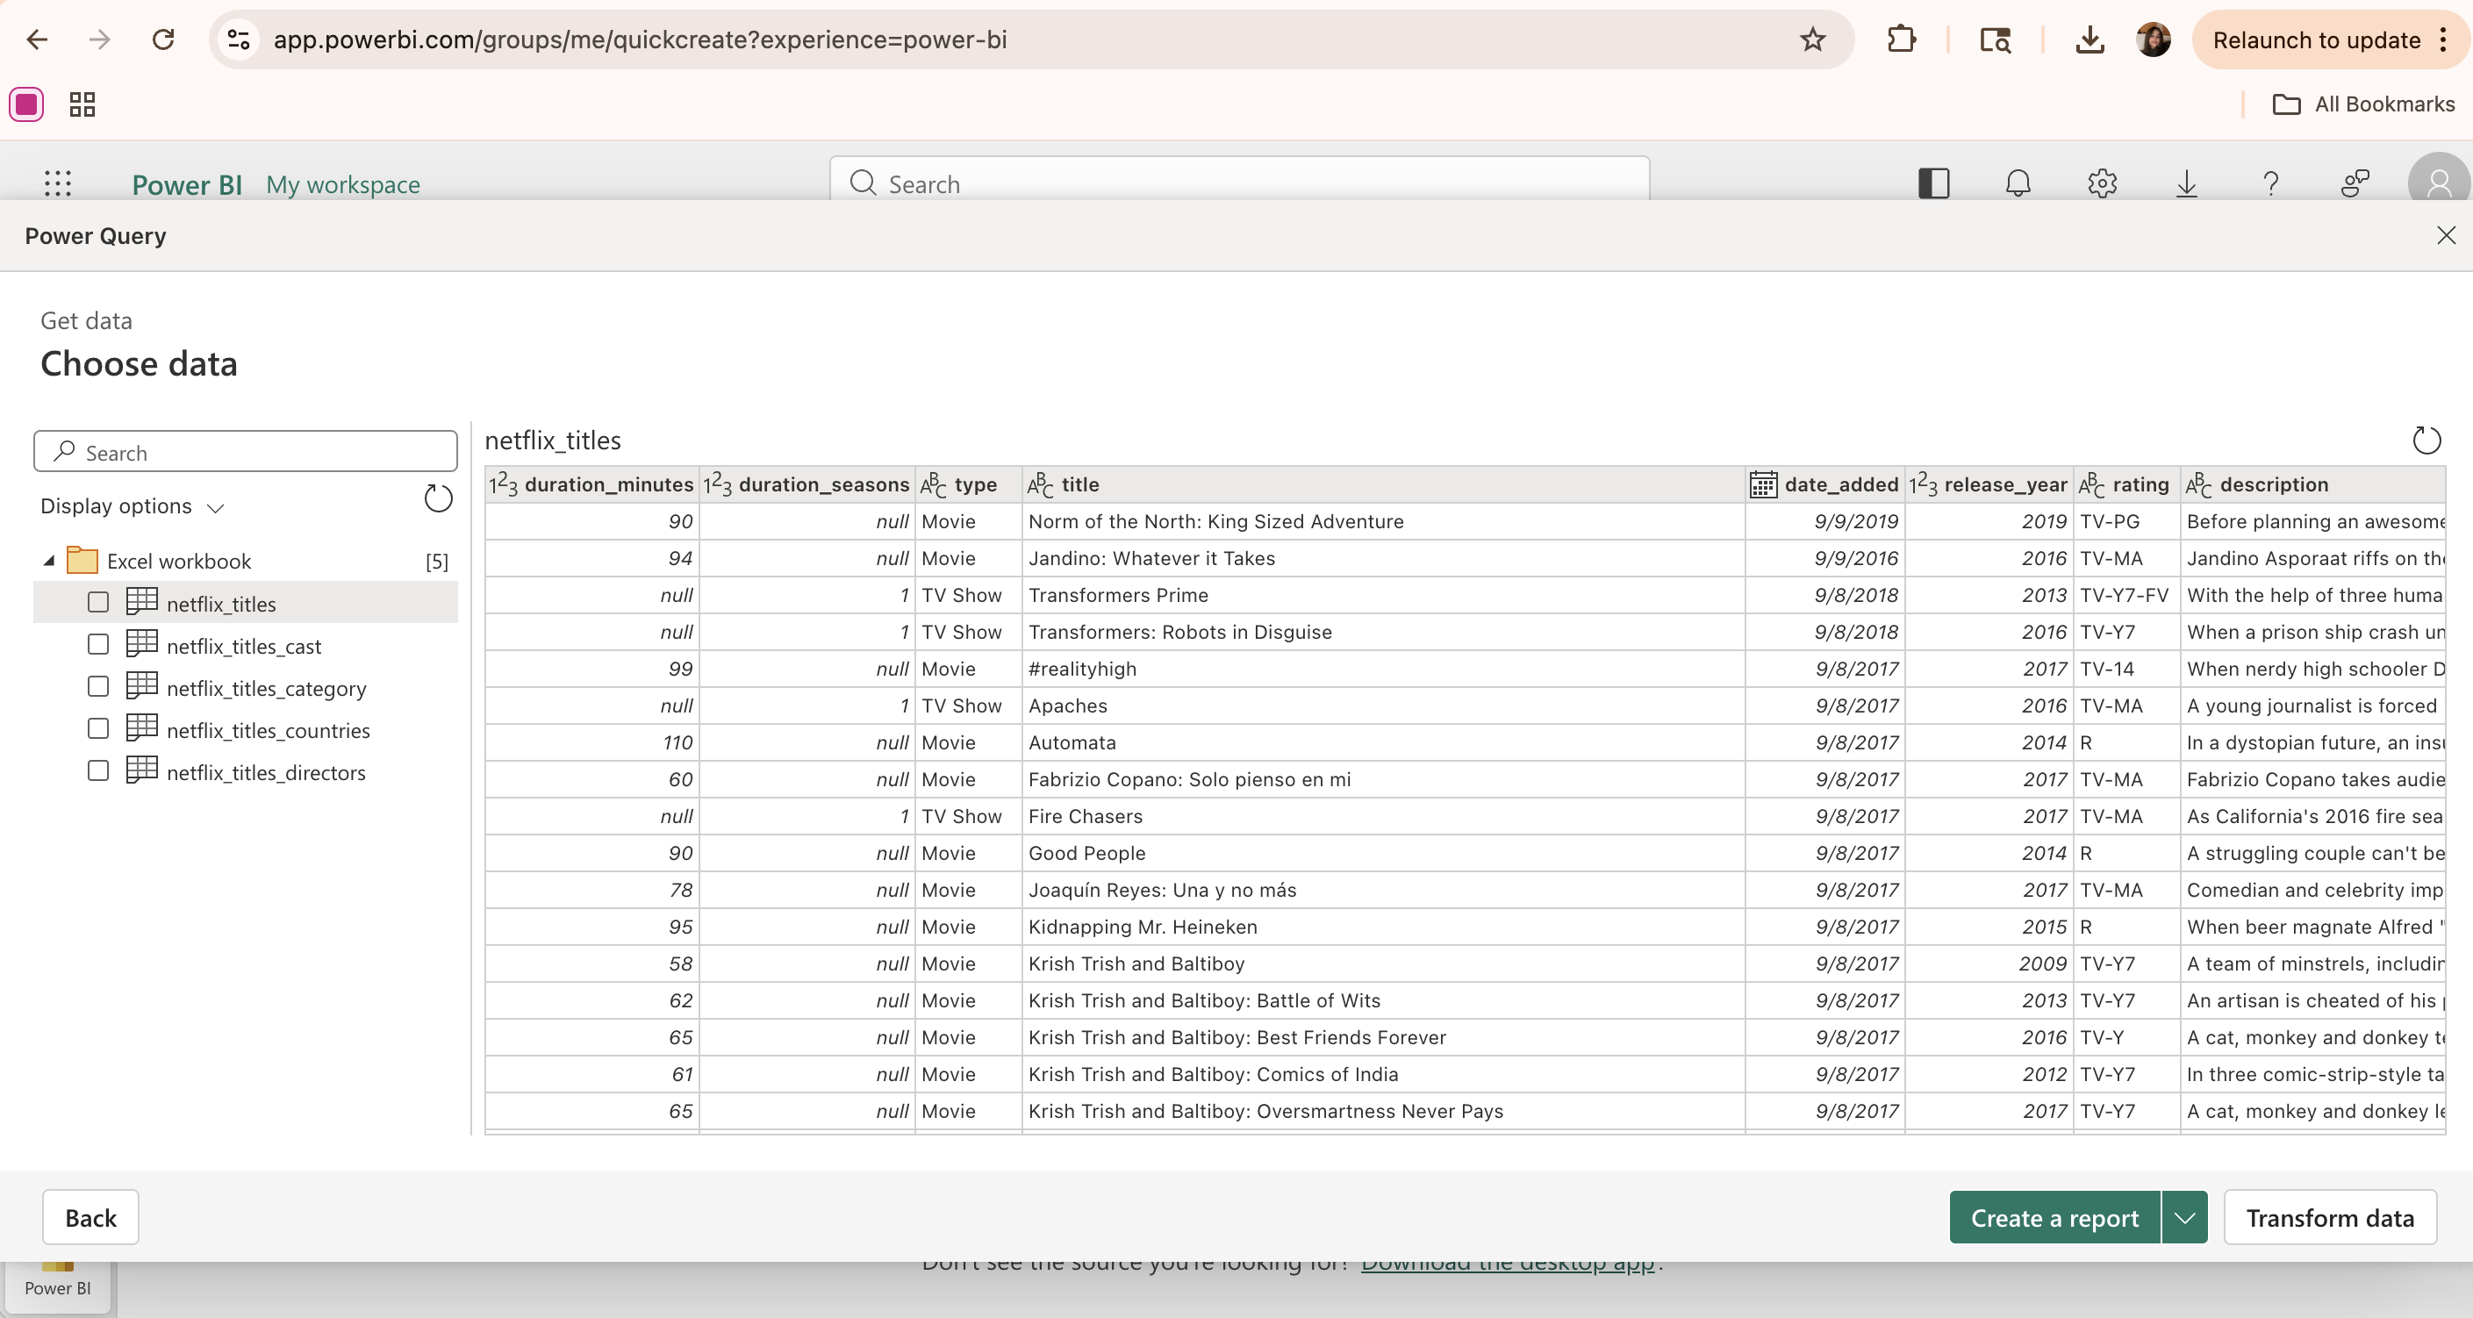Viewport: 2473px width, 1318px height.
Task: Click the download icon in Power BI header
Action: tap(2186, 183)
